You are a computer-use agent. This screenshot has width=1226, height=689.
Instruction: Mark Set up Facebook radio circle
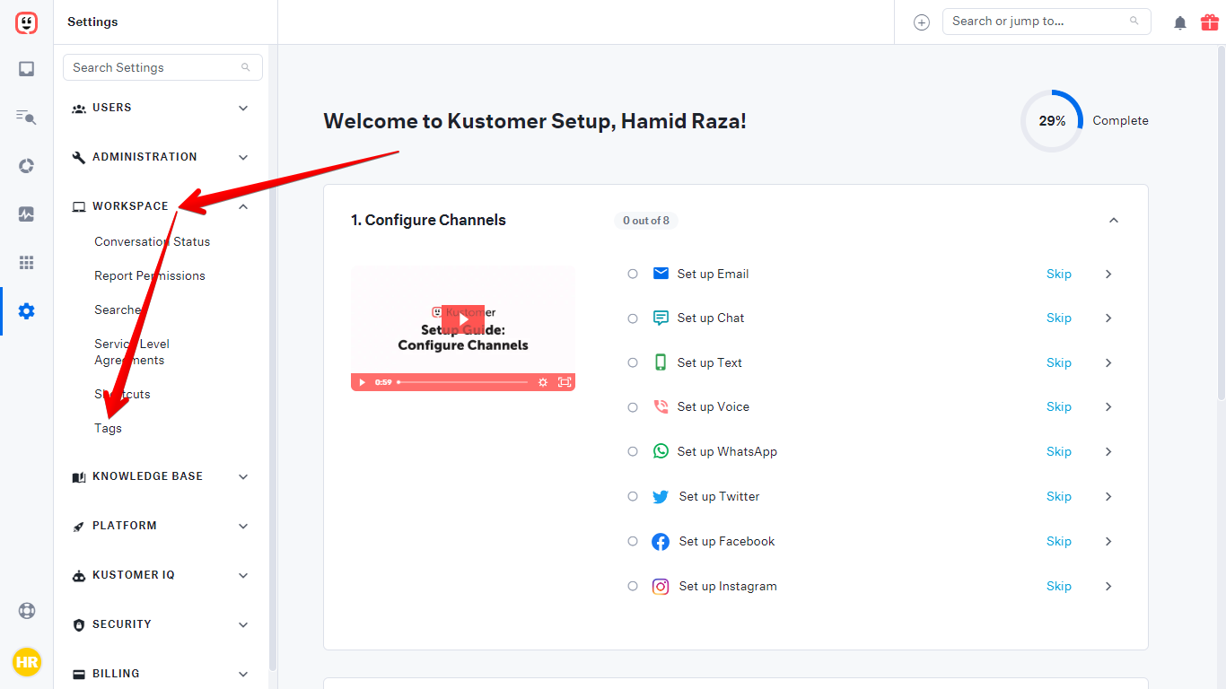pos(633,541)
